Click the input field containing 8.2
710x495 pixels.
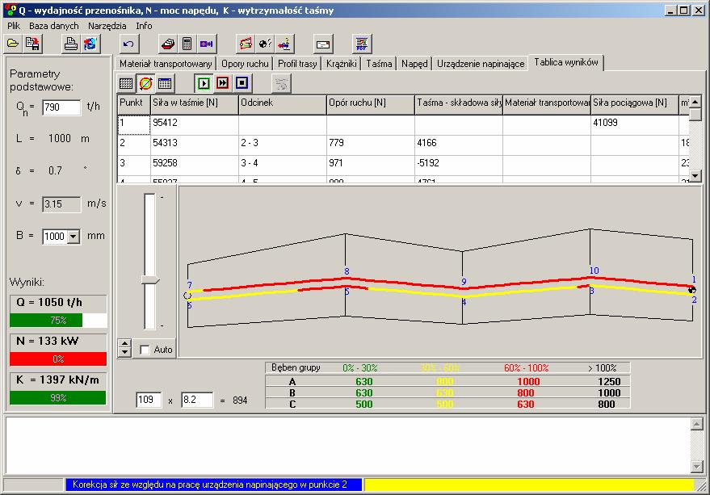pyautogui.click(x=197, y=400)
